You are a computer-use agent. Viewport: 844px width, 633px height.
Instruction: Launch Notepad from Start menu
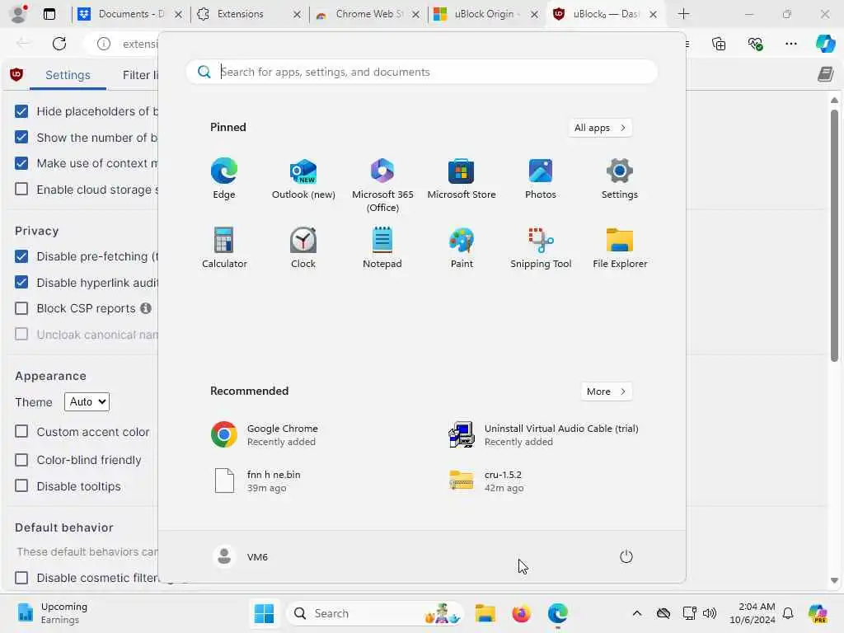coord(382,247)
